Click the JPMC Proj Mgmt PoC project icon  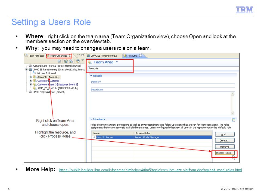31,92
